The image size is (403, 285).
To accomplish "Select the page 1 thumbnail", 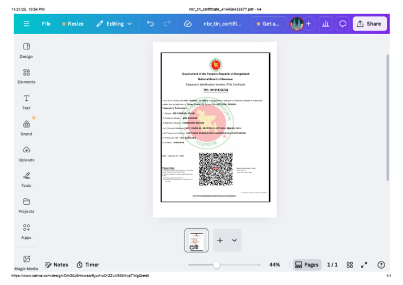I will pos(196,240).
